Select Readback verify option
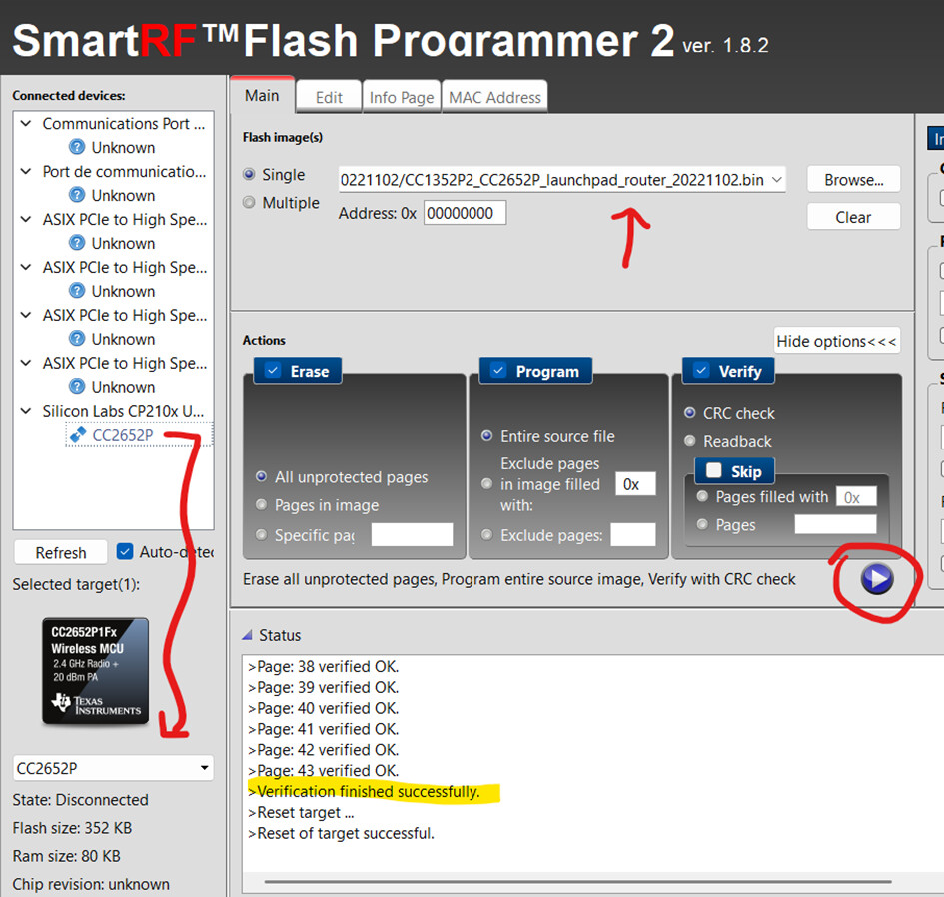This screenshot has width=944, height=897. point(690,441)
